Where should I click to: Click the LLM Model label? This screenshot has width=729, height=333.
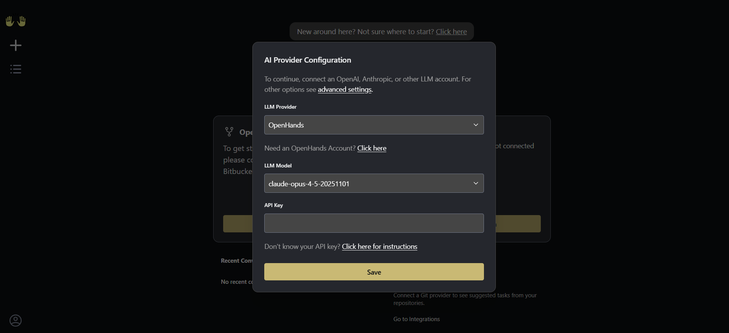pos(278,166)
